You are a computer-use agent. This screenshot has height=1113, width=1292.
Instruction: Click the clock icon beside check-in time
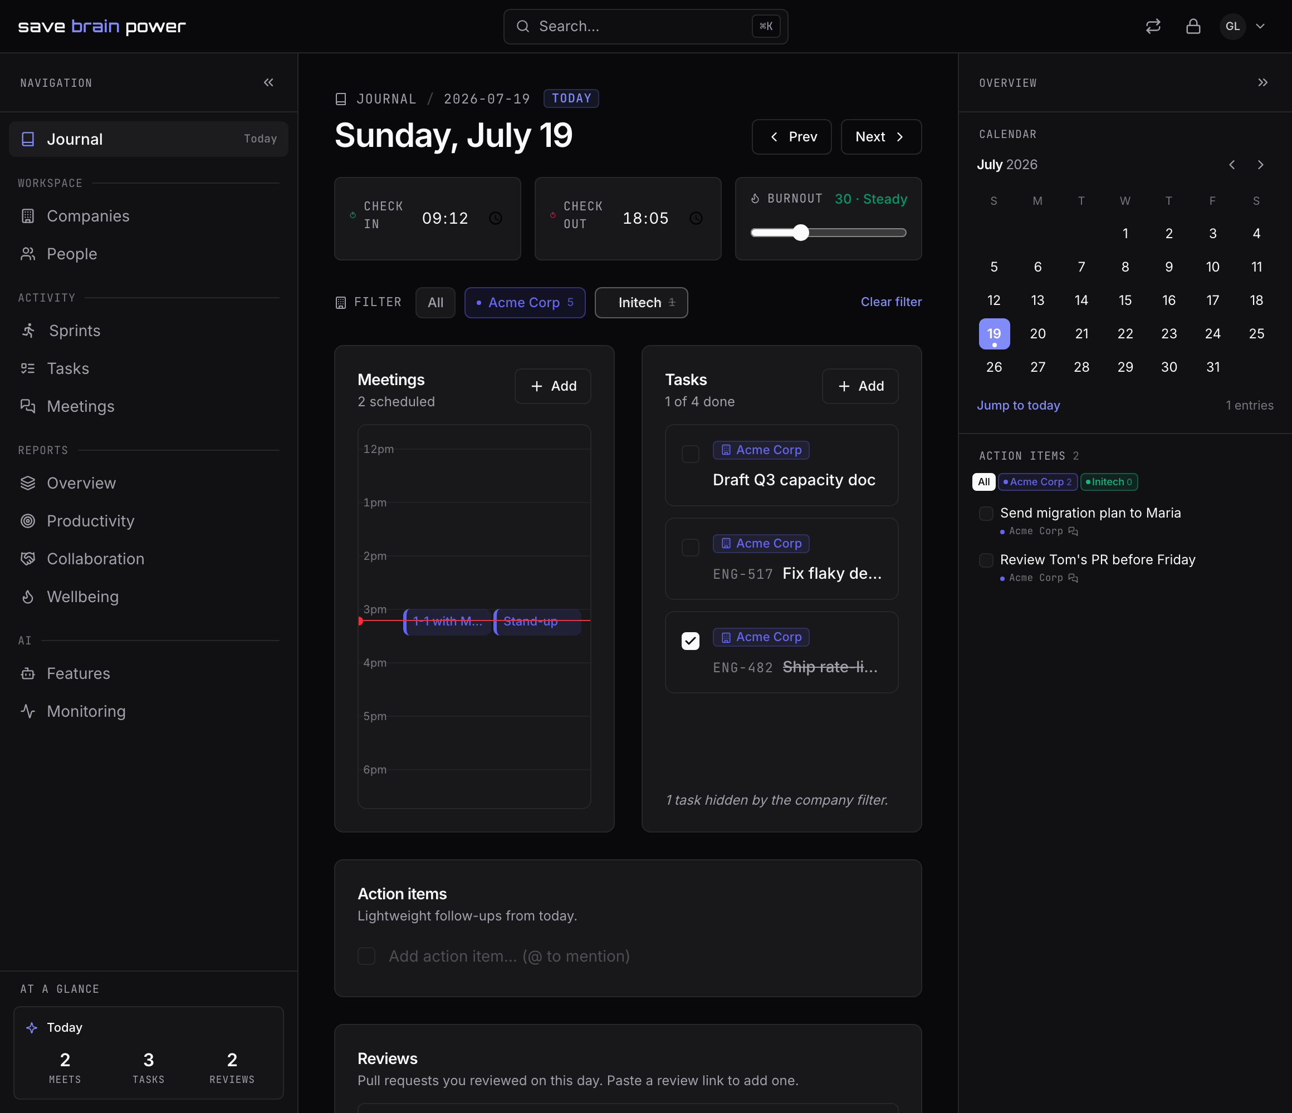(495, 218)
